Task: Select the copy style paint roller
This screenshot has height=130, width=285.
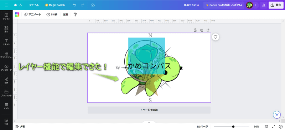Action: click(x=75, y=15)
